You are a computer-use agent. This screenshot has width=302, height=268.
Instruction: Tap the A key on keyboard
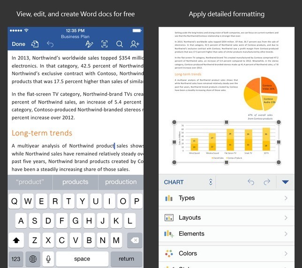21,221
